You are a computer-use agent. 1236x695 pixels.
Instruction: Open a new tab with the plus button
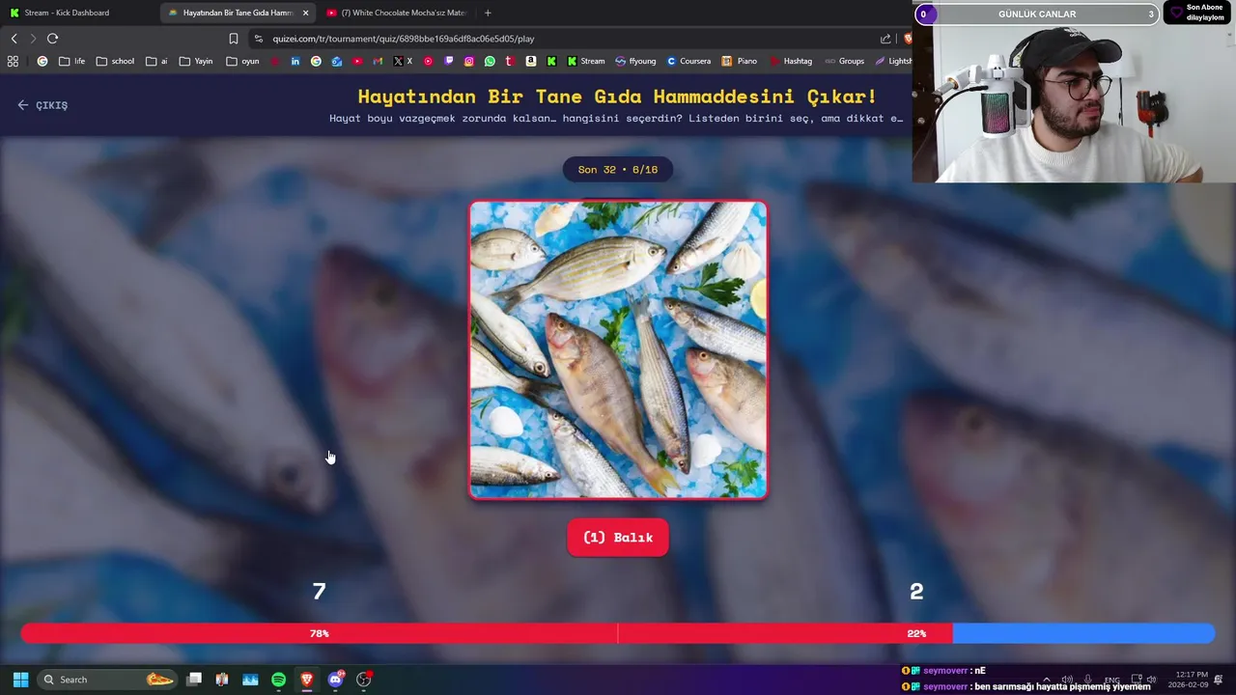[488, 13]
